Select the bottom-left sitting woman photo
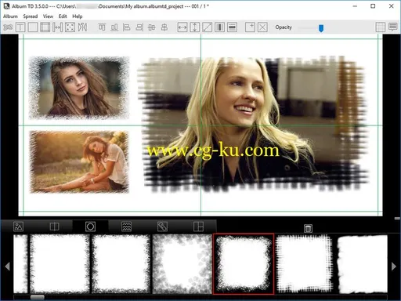The width and height of the screenshot is (401, 301). pyautogui.click(x=79, y=162)
